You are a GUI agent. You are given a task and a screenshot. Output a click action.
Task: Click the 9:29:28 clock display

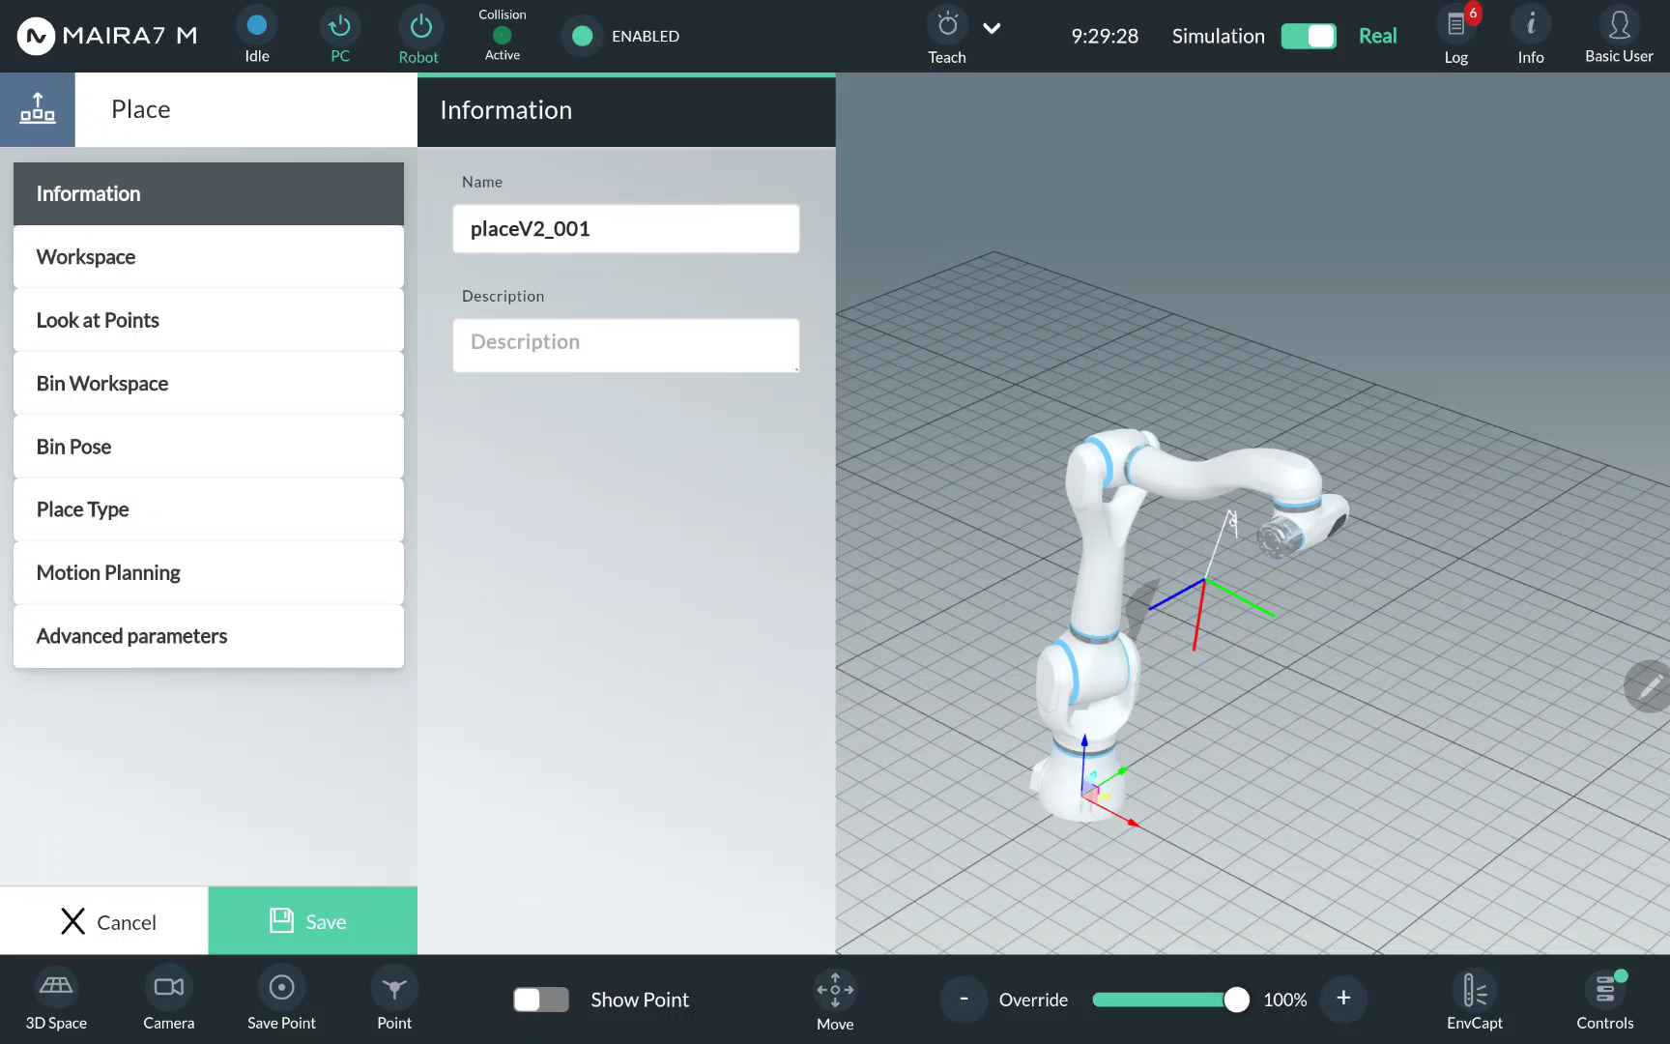point(1105,36)
